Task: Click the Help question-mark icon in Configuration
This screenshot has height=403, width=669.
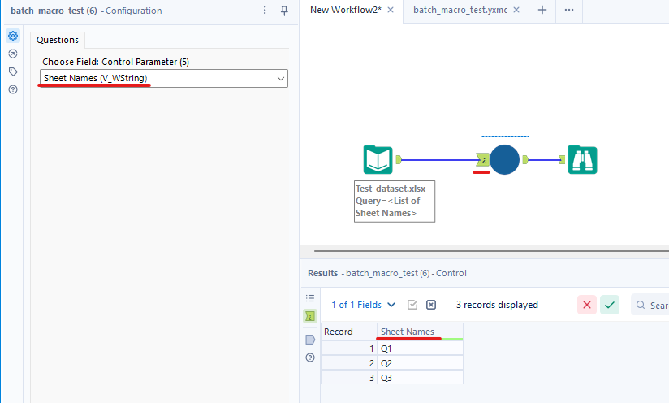Action: click(x=13, y=89)
